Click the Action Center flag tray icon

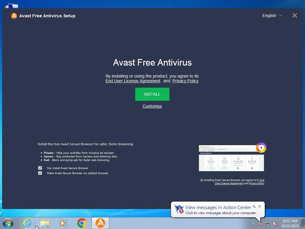tap(261, 224)
